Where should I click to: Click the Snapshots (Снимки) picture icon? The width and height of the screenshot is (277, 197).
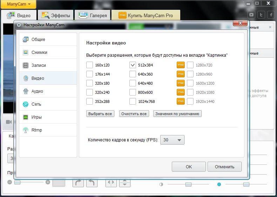[x=26, y=52]
